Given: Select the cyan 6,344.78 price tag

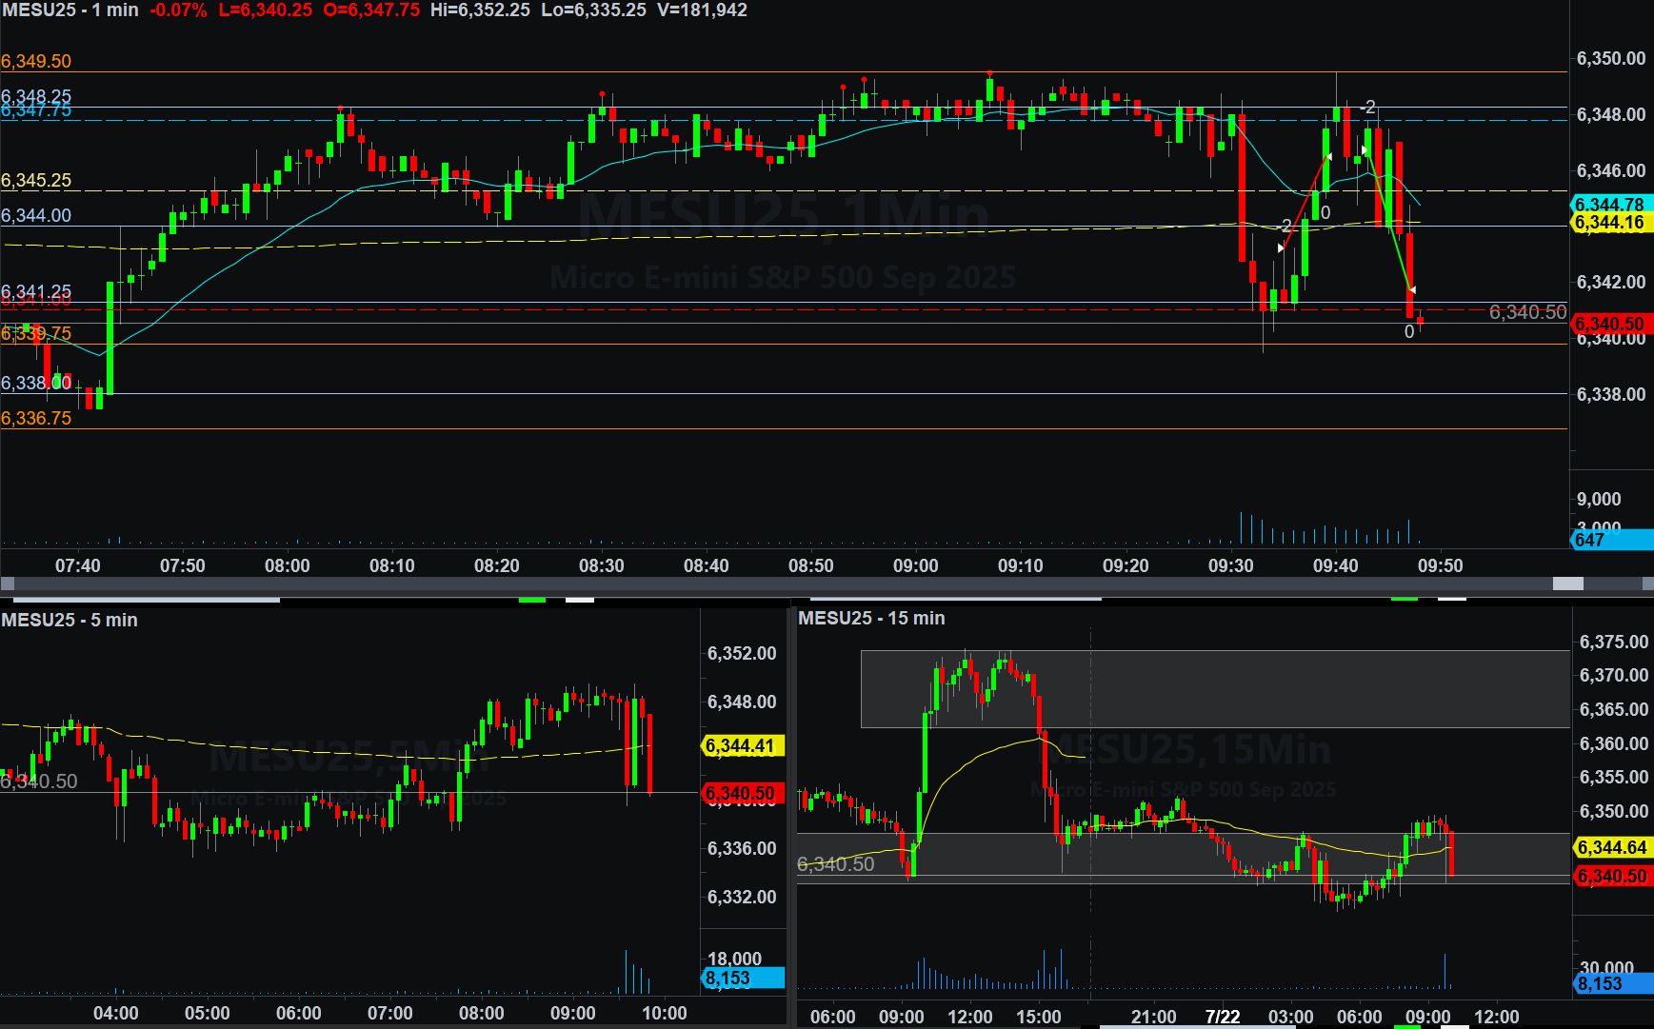Looking at the screenshot, I should click(1610, 205).
